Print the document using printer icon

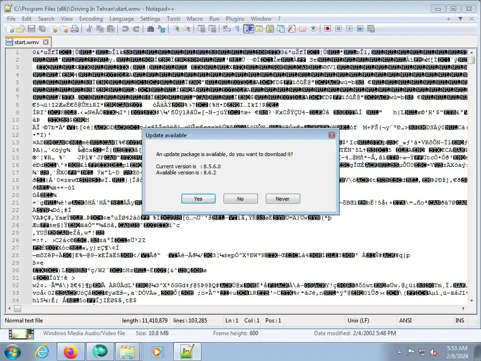pyautogui.click(x=75, y=29)
